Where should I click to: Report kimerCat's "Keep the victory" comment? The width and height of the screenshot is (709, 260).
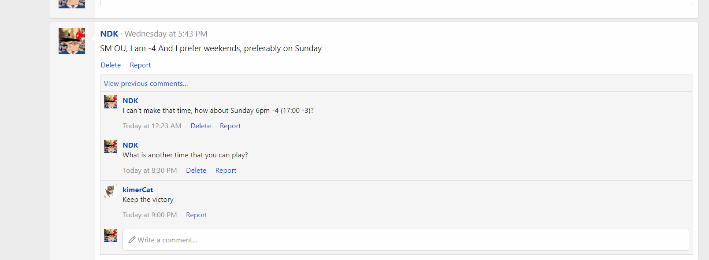197,215
